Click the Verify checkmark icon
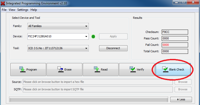 [132, 69]
